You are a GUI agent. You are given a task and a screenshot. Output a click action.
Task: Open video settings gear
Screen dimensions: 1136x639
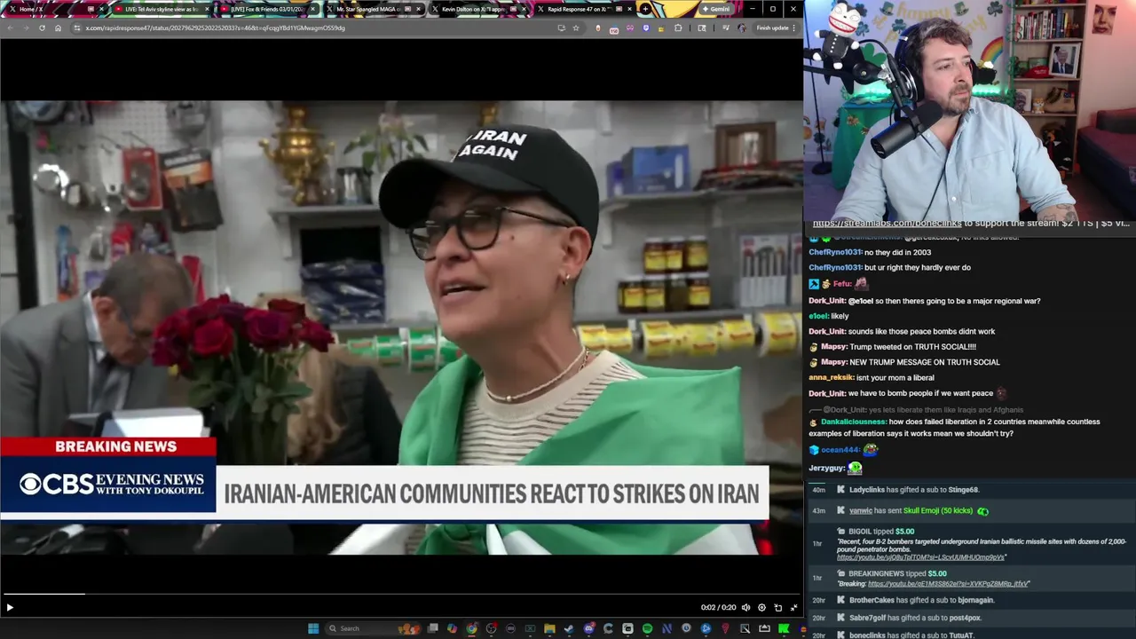761,608
